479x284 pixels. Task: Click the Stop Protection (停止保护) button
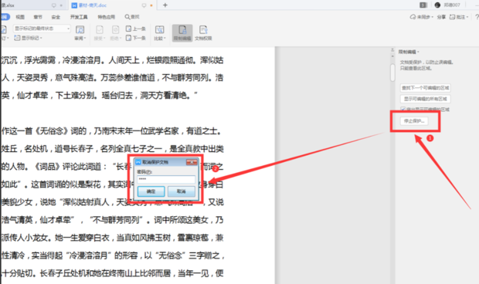point(414,121)
